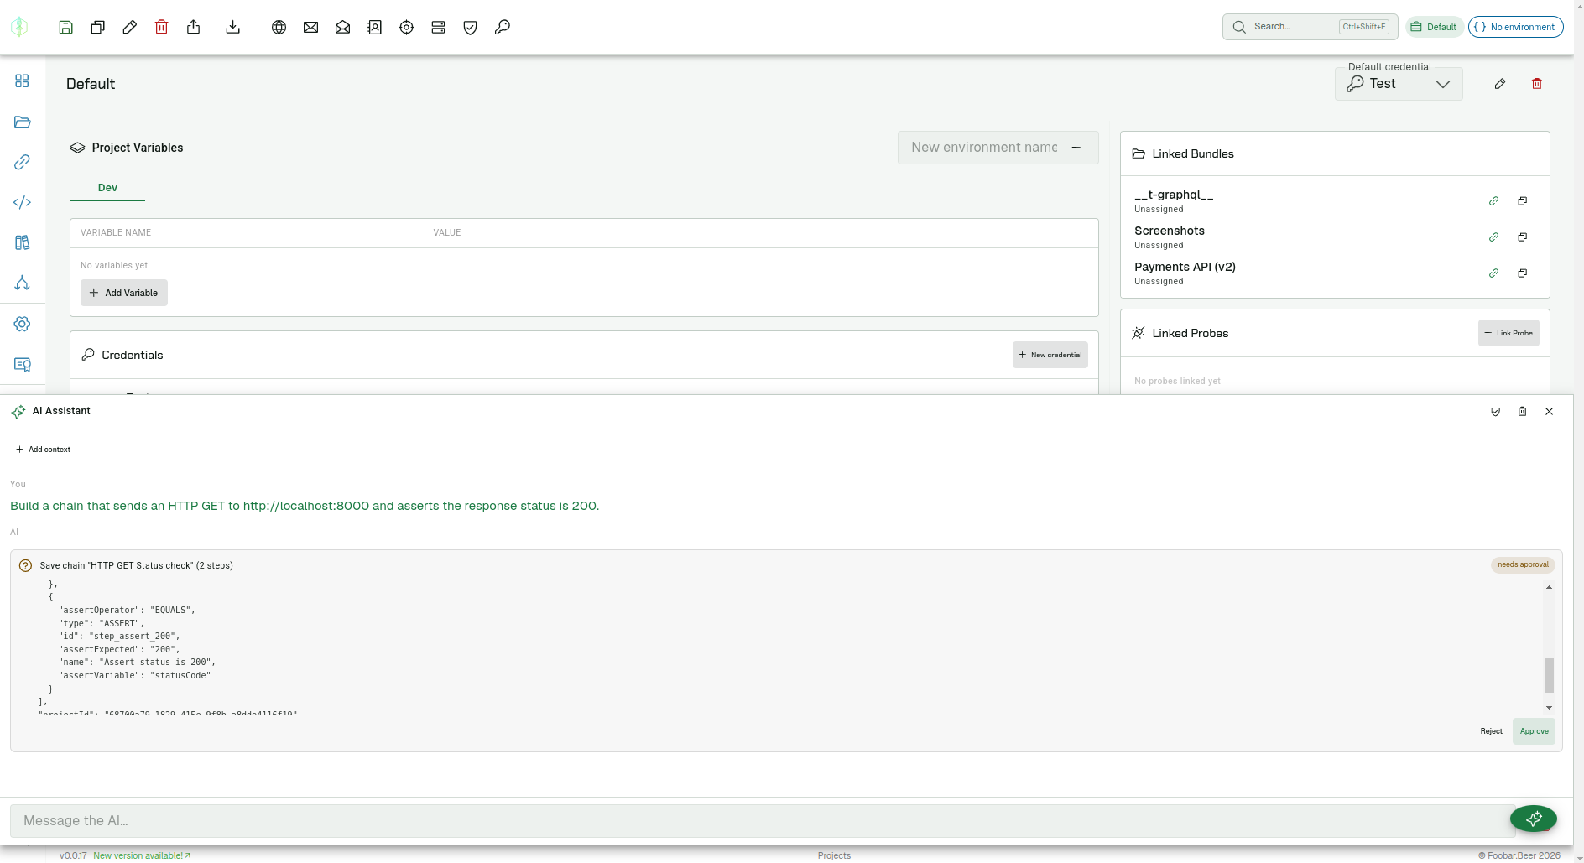Click the key icon in top toolbar

coord(503,27)
